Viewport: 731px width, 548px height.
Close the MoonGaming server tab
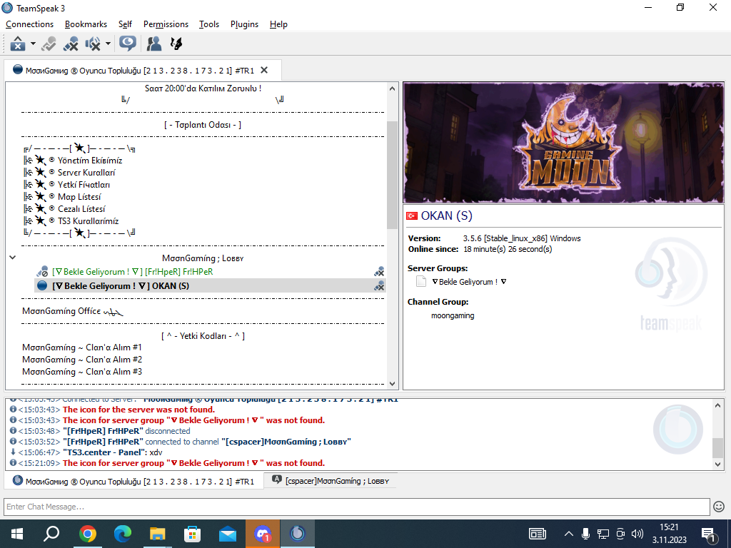click(x=264, y=70)
